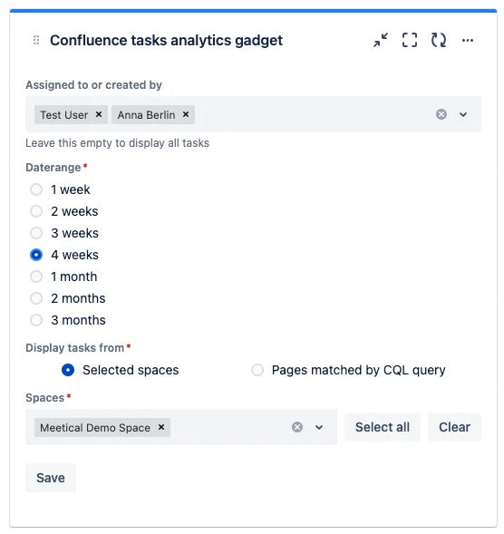Remove Anna Berlin from assignees
Image resolution: width=504 pixels, height=534 pixels.
click(x=186, y=114)
